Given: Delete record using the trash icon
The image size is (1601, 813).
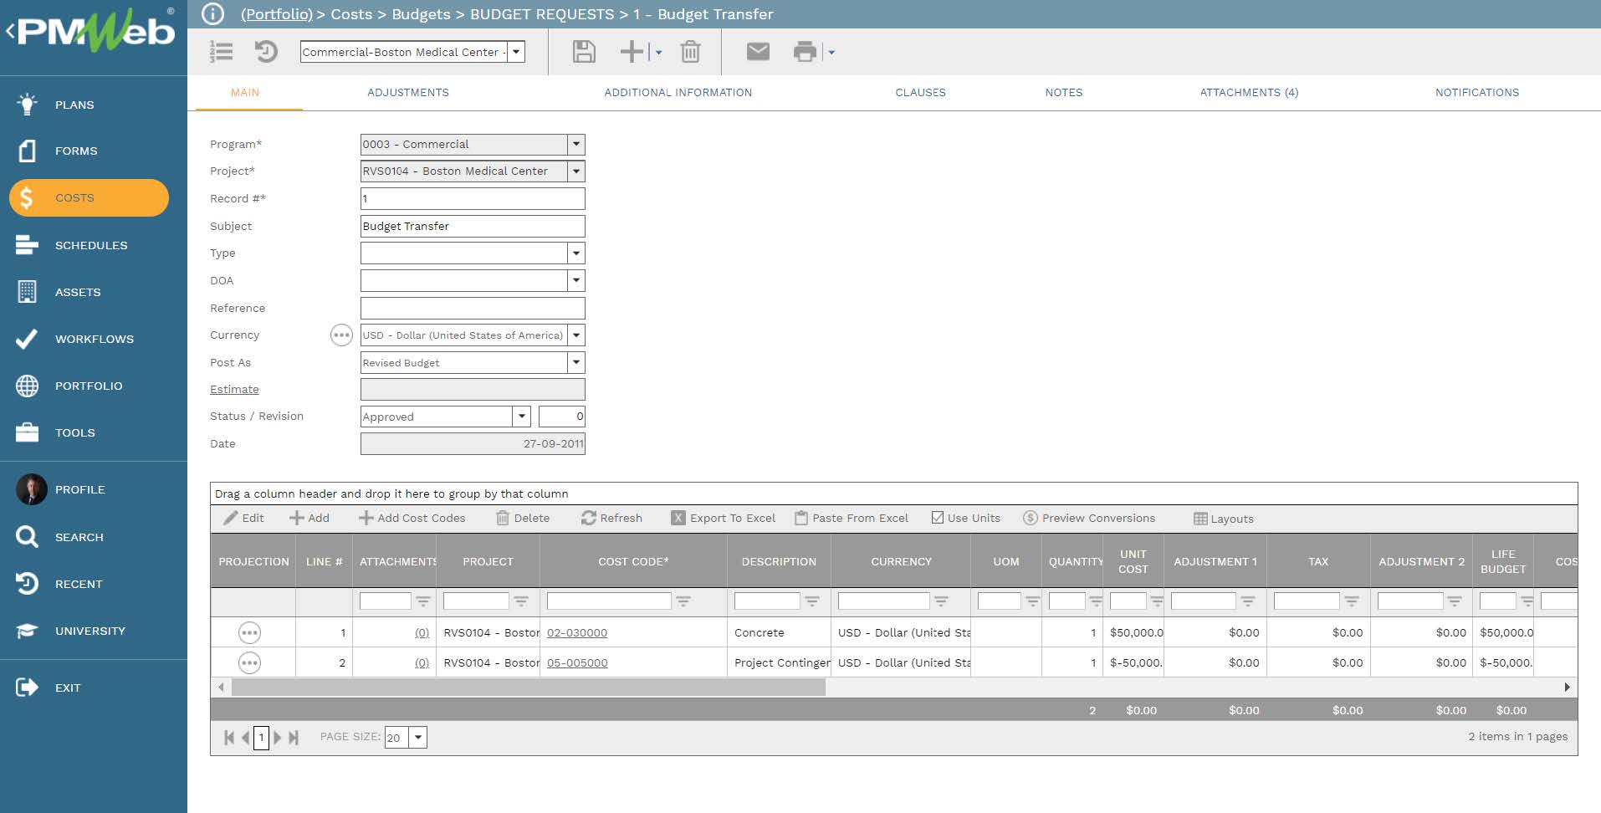Looking at the screenshot, I should point(690,52).
